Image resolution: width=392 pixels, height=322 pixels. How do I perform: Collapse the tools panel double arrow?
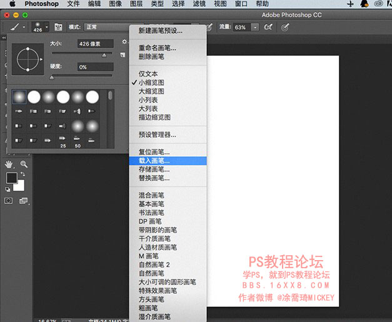click(x=4, y=38)
